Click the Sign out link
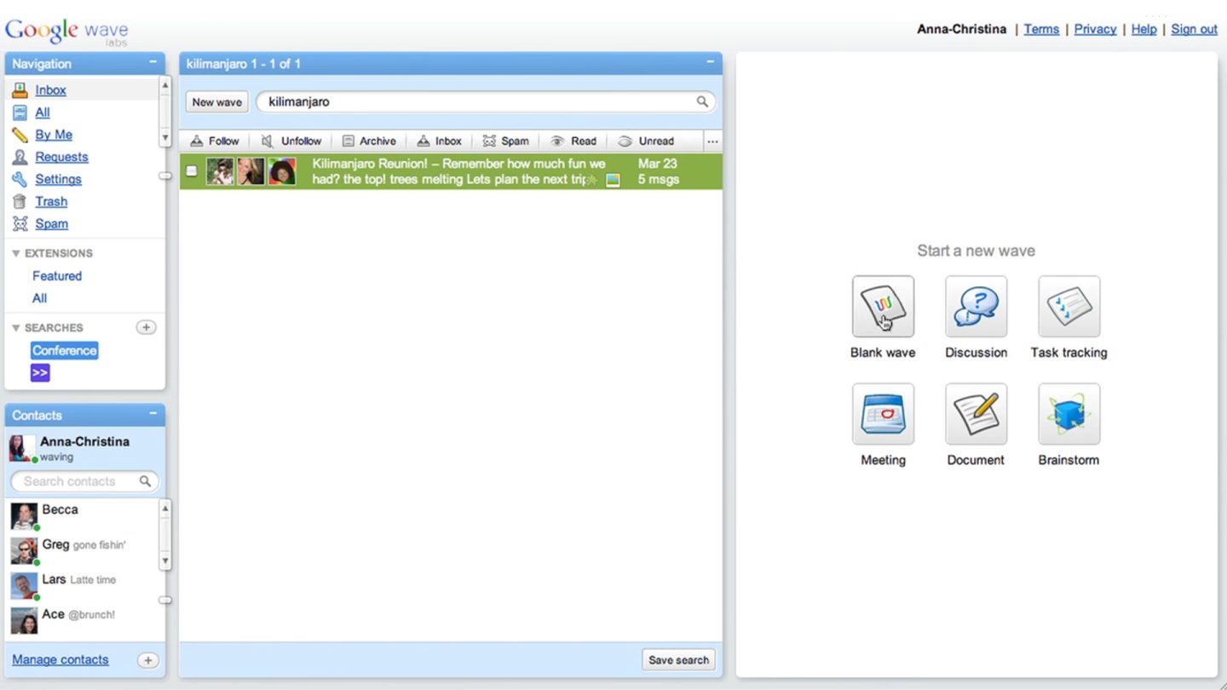The height and width of the screenshot is (690, 1227). pyautogui.click(x=1194, y=29)
